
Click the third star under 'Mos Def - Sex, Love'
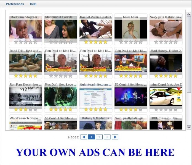[61, 109]
